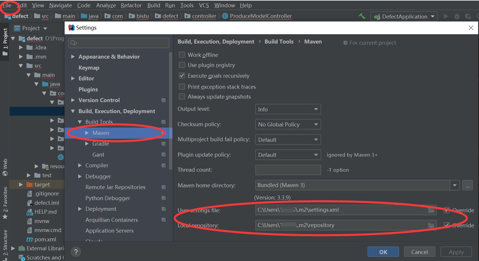Click the HELP.md markdown file icon
Screen dimensions: 479x261
click(30, 212)
